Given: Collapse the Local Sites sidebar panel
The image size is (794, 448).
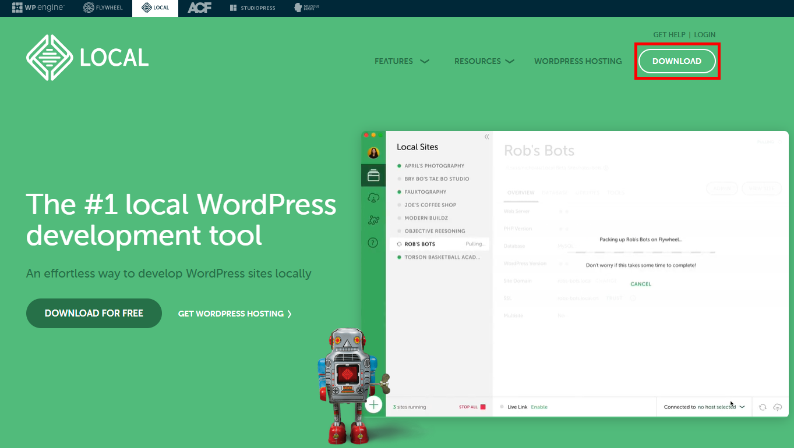Looking at the screenshot, I should pyautogui.click(x=487, y=137).
